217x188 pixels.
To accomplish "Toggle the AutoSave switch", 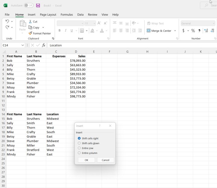I will [29, 5].
